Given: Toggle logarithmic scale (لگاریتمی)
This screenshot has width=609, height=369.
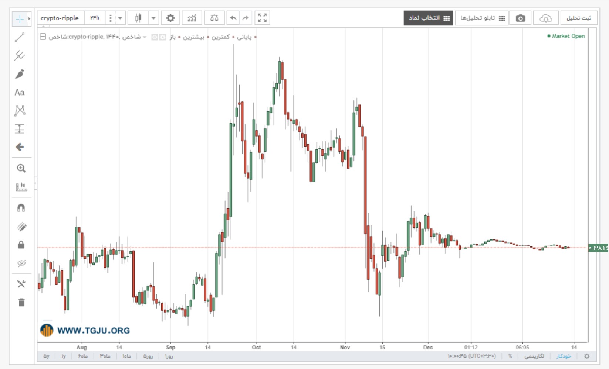Looking at the screenshot, I should coord(534,356).
